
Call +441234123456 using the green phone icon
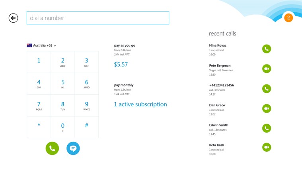(267, 88)
